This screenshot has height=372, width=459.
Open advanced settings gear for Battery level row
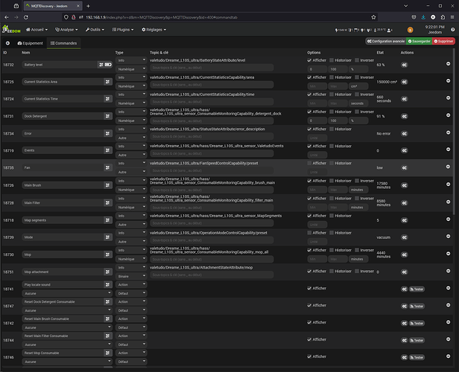point(404,65)
